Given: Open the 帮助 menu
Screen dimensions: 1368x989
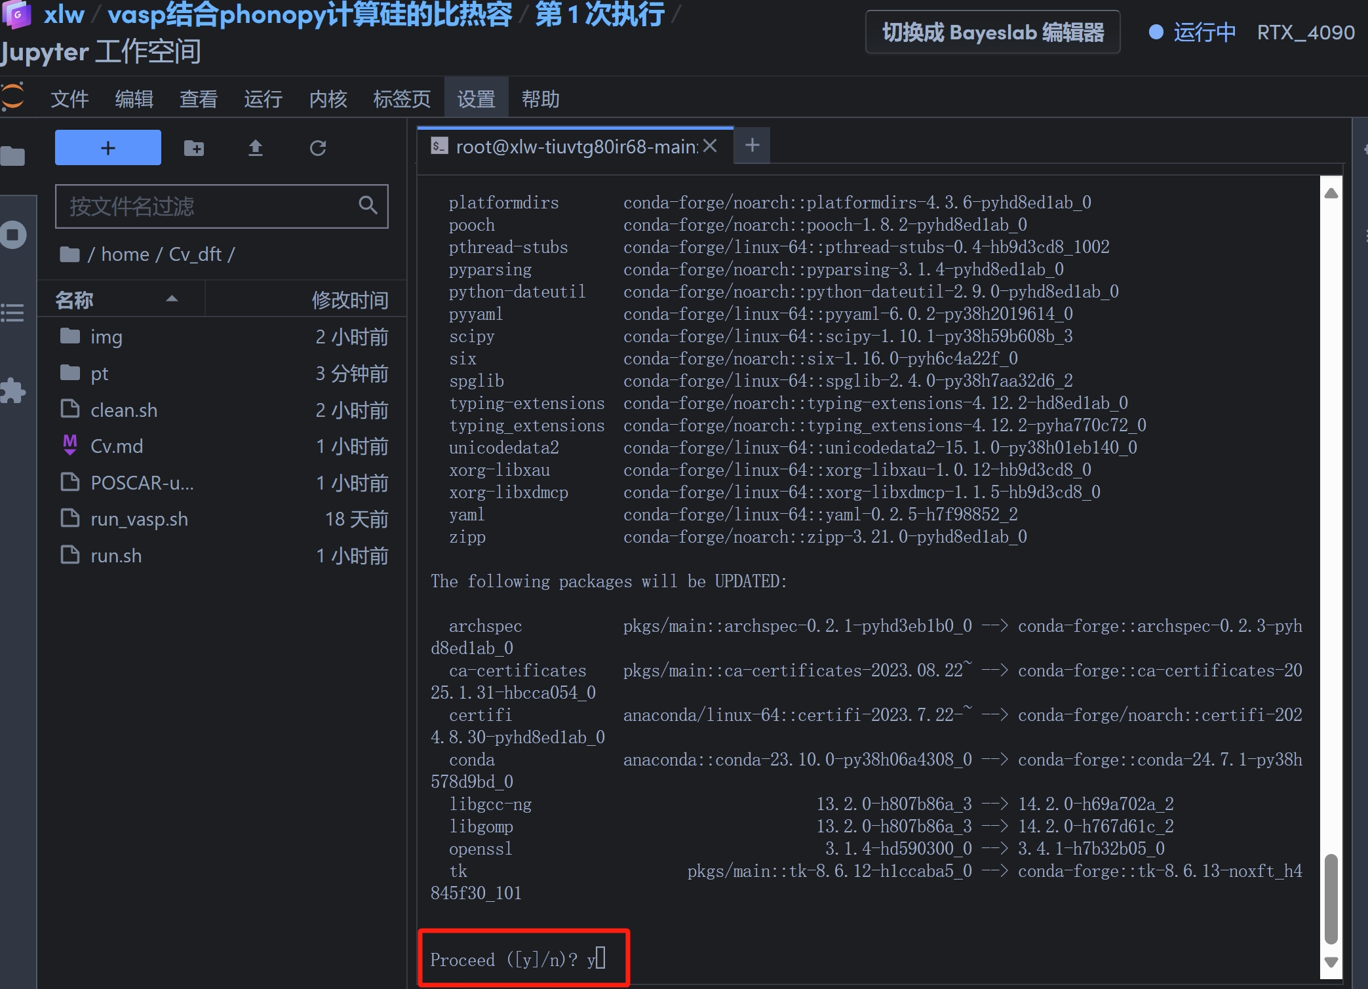Looking at the screenshot, I should click(541, 99).
